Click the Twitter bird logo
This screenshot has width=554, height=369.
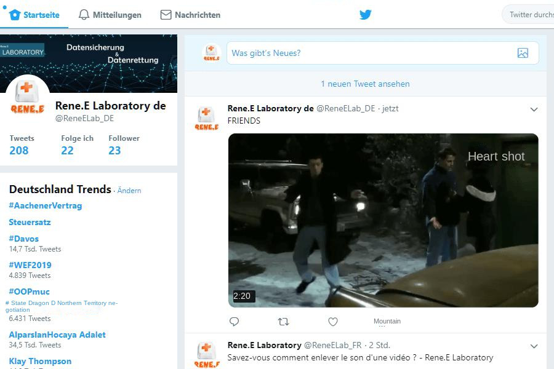point(365,15)
